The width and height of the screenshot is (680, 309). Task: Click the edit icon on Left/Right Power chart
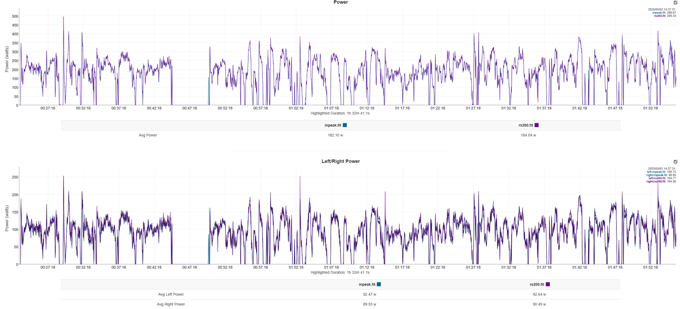coord(675,162)
